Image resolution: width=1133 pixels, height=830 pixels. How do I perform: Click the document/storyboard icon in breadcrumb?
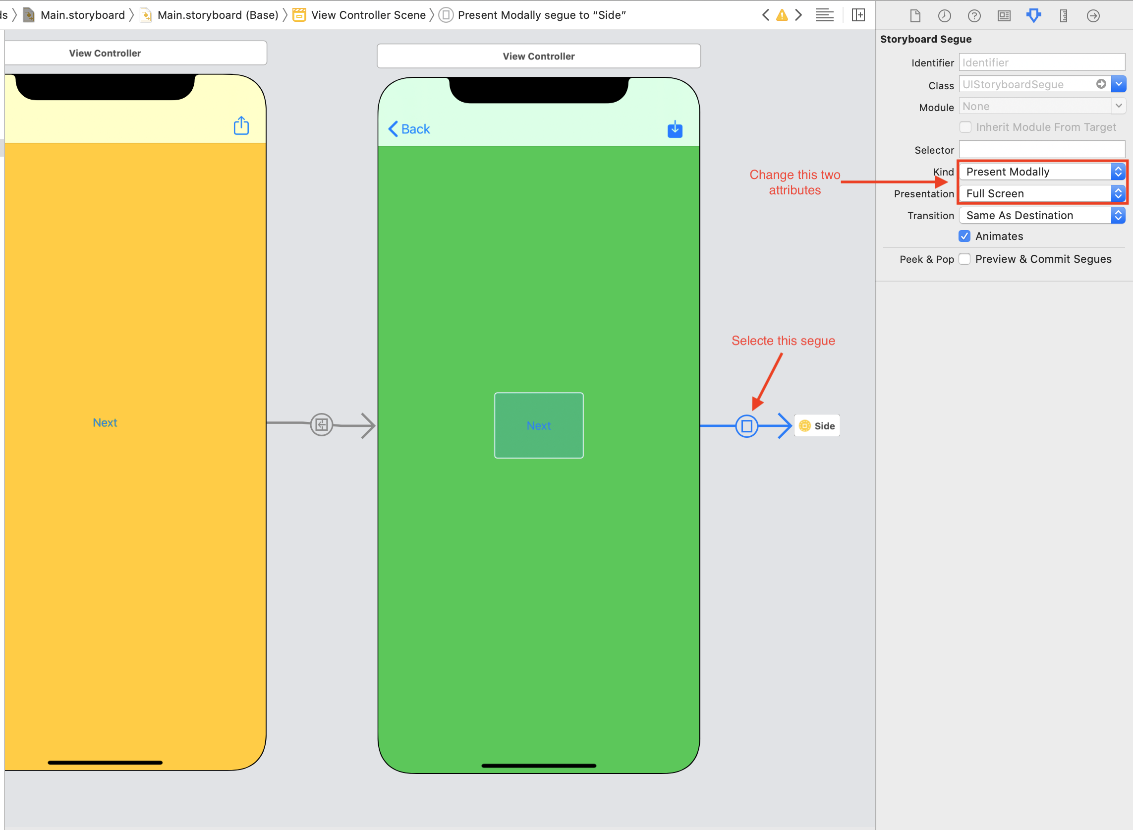32,14
